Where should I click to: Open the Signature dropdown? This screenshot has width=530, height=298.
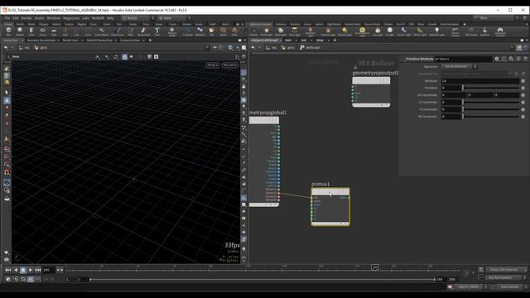tap(459, 66)
